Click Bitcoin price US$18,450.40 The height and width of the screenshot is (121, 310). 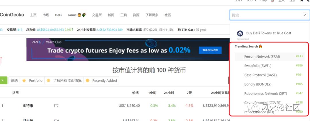click(x=129, y=106)
